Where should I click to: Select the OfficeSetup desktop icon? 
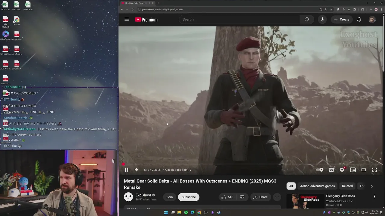[x=5, y=35]
